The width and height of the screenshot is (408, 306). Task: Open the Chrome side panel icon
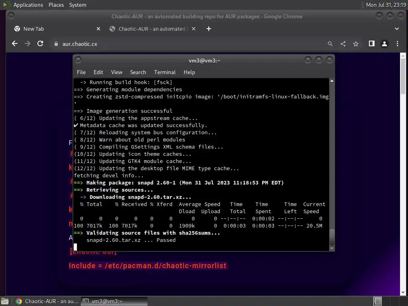point(372,44)
